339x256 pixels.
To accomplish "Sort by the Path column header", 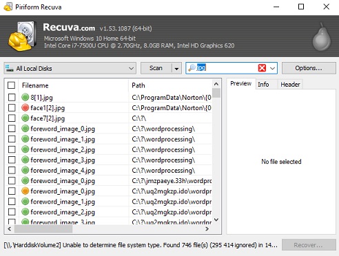I will 170,85.
